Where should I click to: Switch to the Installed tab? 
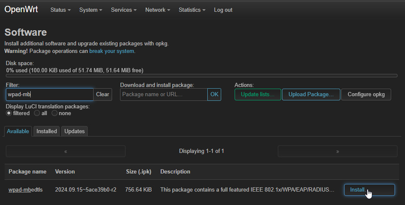click(47, 131)
